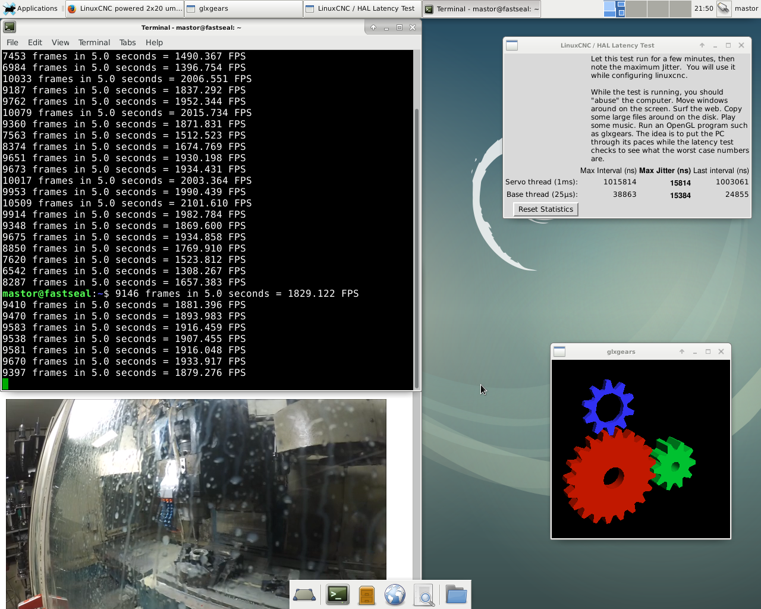Viewport: 761px width, 609px height.
Task: Roll up the Terminal window with shade arrow
Action: tap(373, 27)
